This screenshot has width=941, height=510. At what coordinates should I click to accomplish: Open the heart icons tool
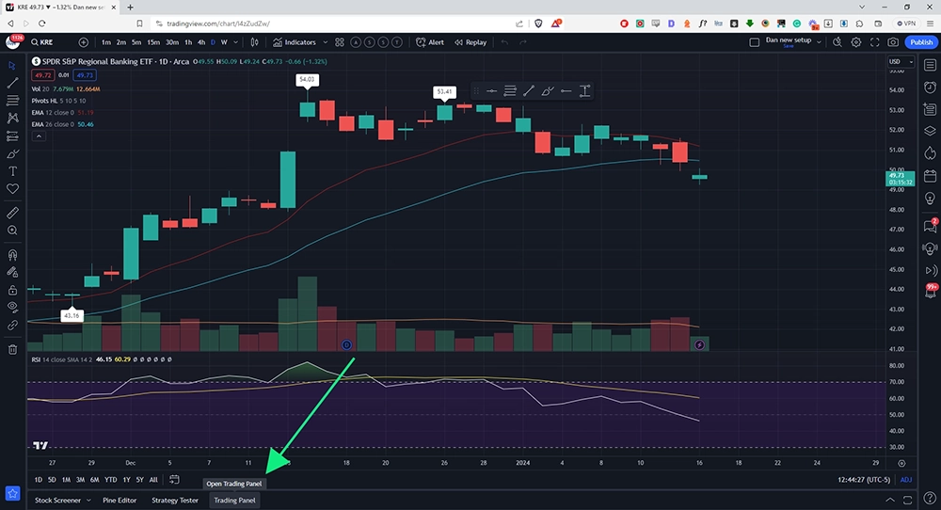(x=12, y=189)
